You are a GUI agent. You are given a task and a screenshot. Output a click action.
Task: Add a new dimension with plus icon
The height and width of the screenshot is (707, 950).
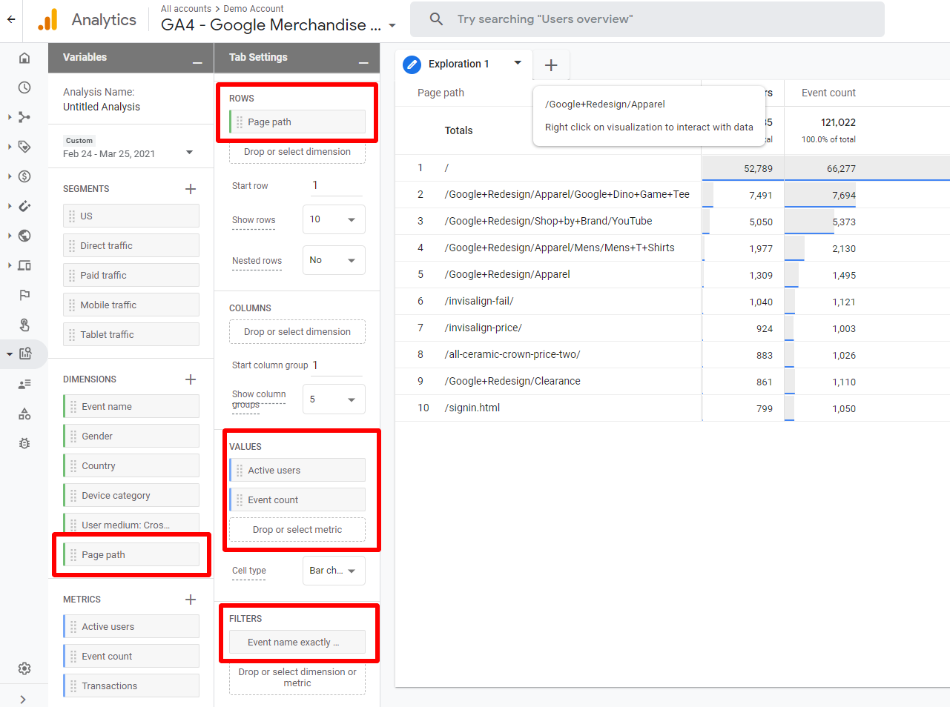(191, 379)
